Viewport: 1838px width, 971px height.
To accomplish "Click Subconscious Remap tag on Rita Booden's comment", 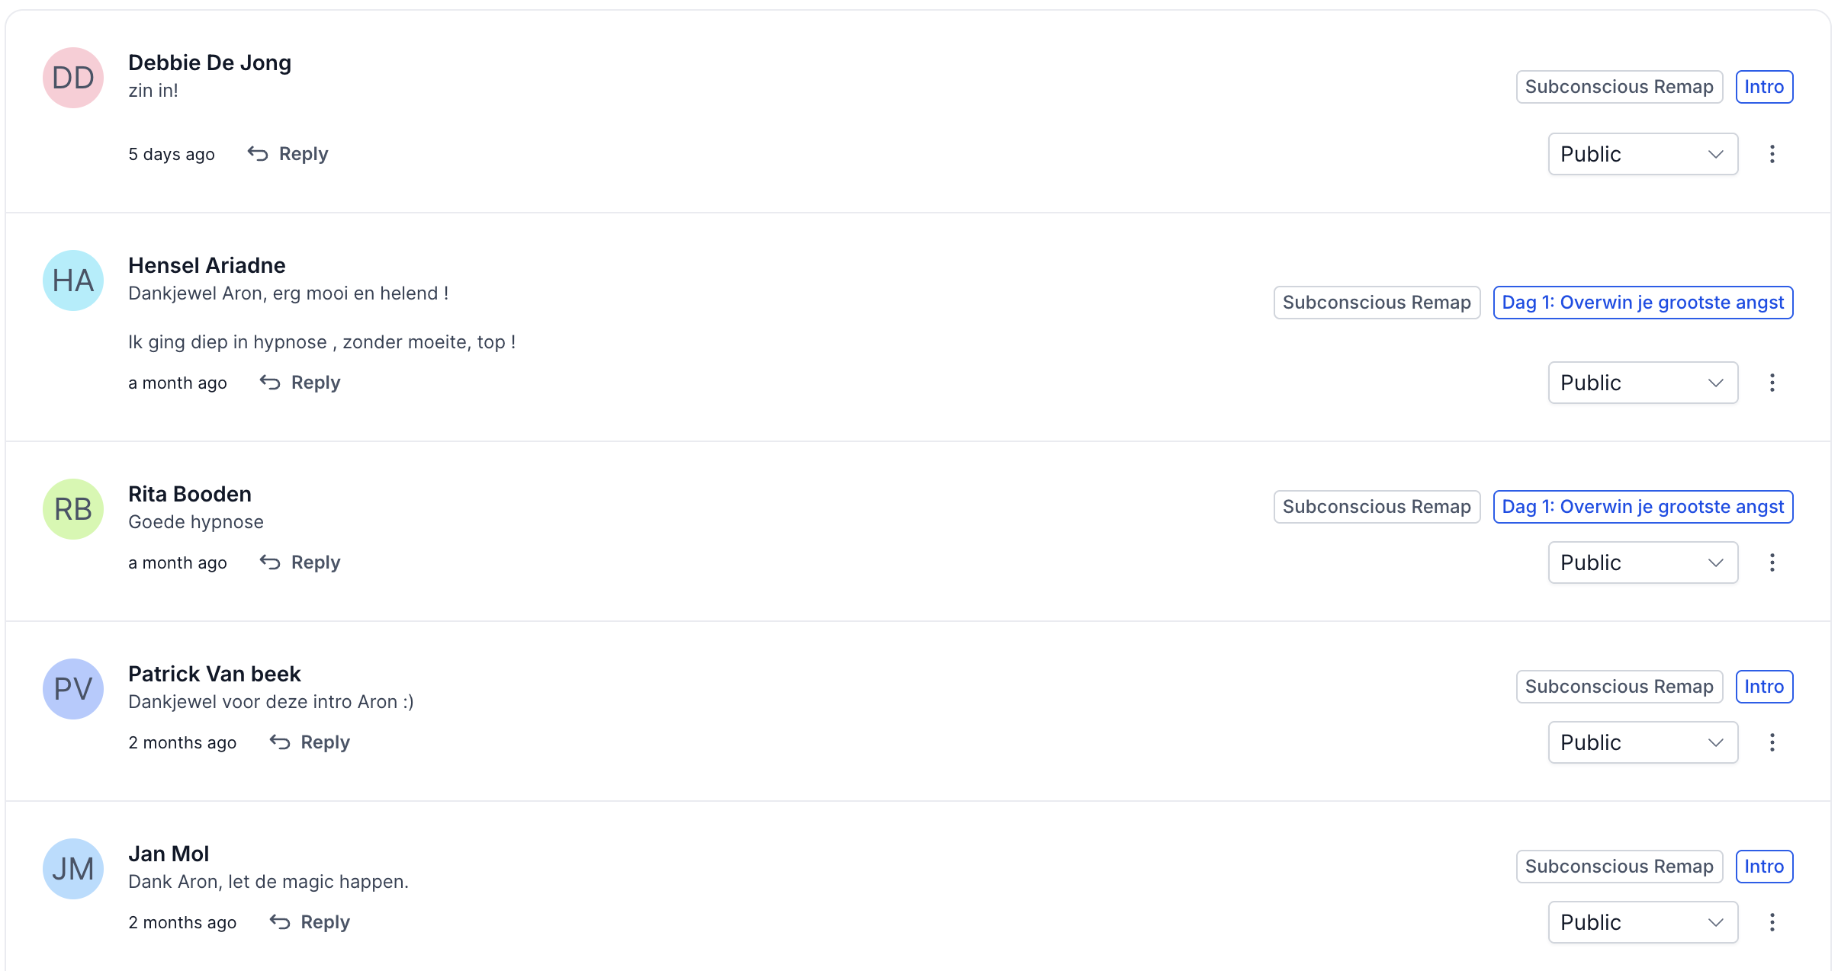I will click(1377, 507).
